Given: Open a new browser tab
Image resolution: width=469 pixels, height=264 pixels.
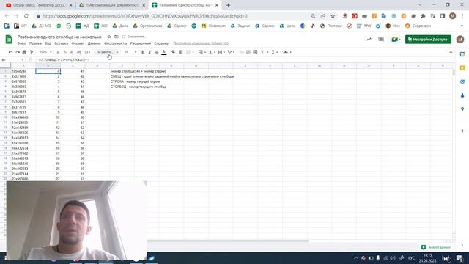Looking at the screenshot, I should tap(228, 5).
